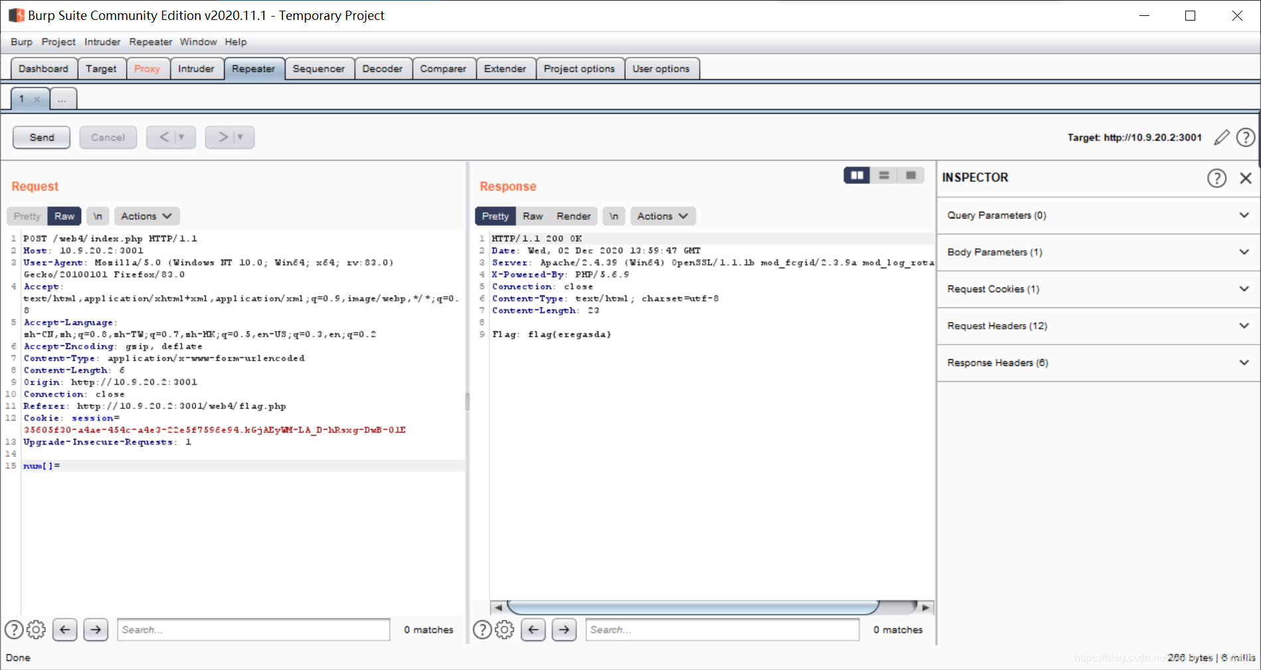
Task: Toggle request newline \n display
Action: pos(98,216)
